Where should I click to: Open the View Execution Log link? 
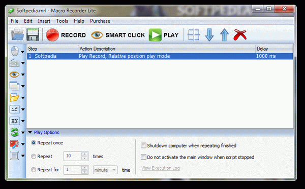(161, 168)
